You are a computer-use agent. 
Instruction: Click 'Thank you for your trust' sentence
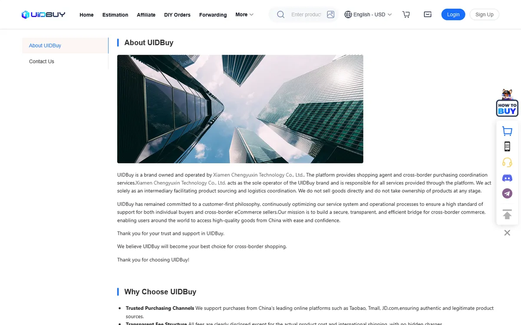[x=171, y=233]
